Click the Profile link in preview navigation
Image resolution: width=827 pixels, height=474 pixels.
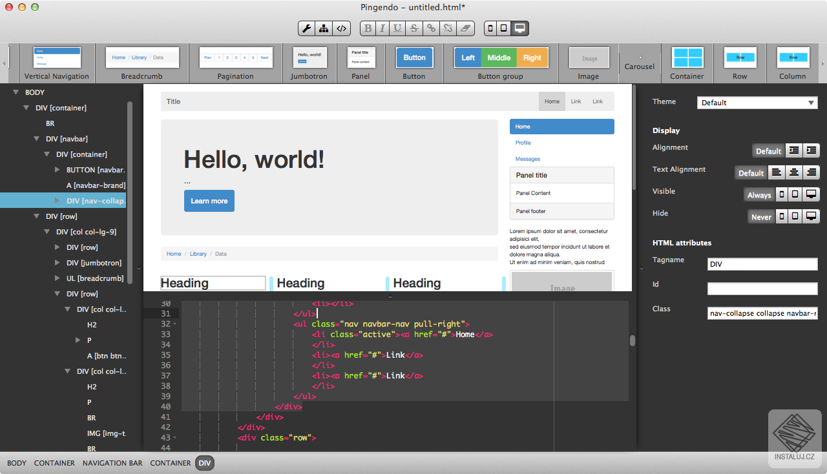tap(523, 143)
